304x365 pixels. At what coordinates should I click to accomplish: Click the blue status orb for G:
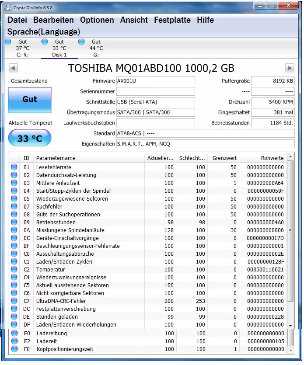(81, 42)
